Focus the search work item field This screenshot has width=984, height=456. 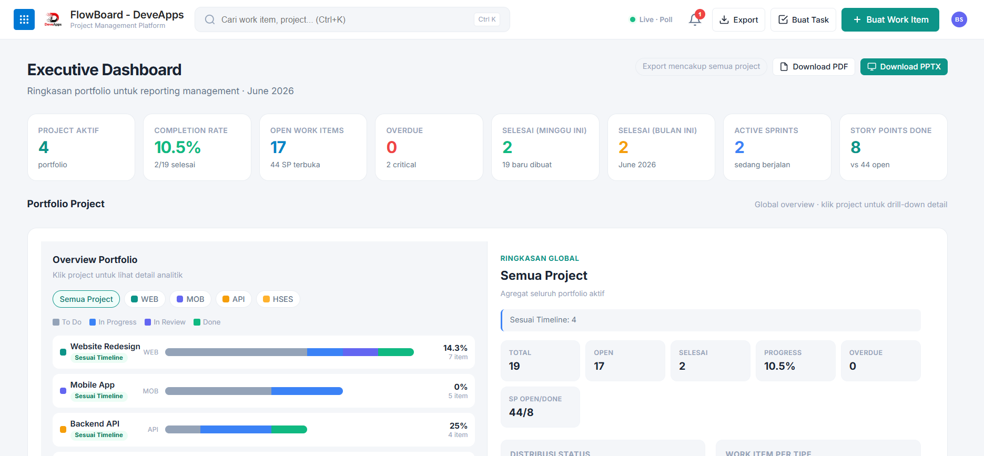pos(352,19)
